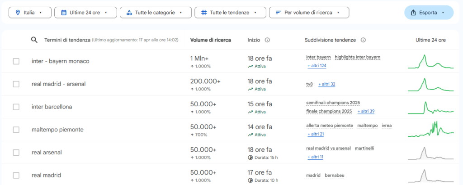The image size is (463, 185).
Task: Sort by Volume di ricerca column header
Action: click(x=210, y=40)
